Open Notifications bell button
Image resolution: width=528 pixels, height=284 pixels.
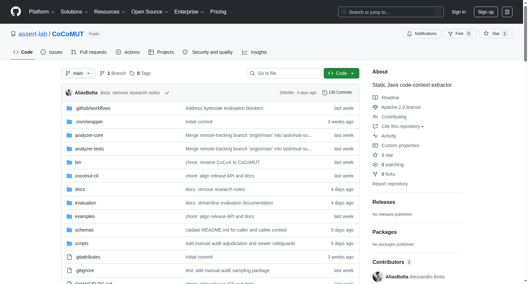(421, 34)
